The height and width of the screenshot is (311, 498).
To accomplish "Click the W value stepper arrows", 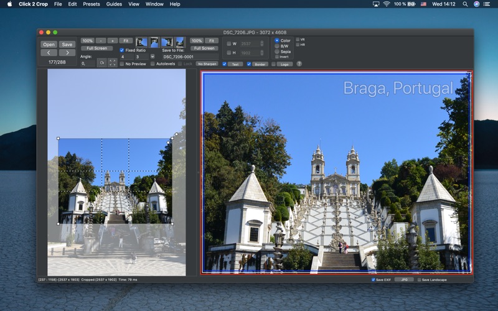I will coord(262,44).
